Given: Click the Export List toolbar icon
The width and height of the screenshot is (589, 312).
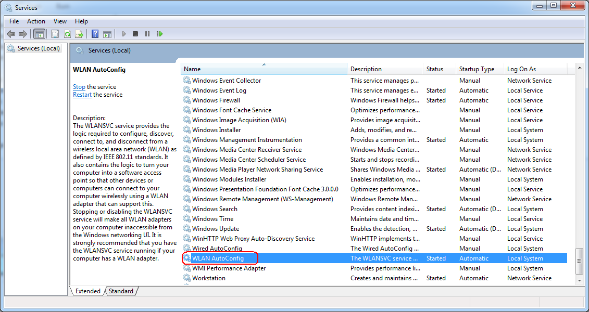Looking at the screenshot, I should 79,34.
